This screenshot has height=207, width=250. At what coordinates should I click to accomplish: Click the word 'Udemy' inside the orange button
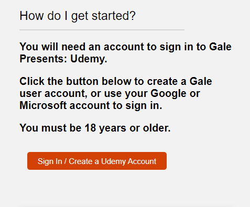pyautogui.click(x=113, y=161)
